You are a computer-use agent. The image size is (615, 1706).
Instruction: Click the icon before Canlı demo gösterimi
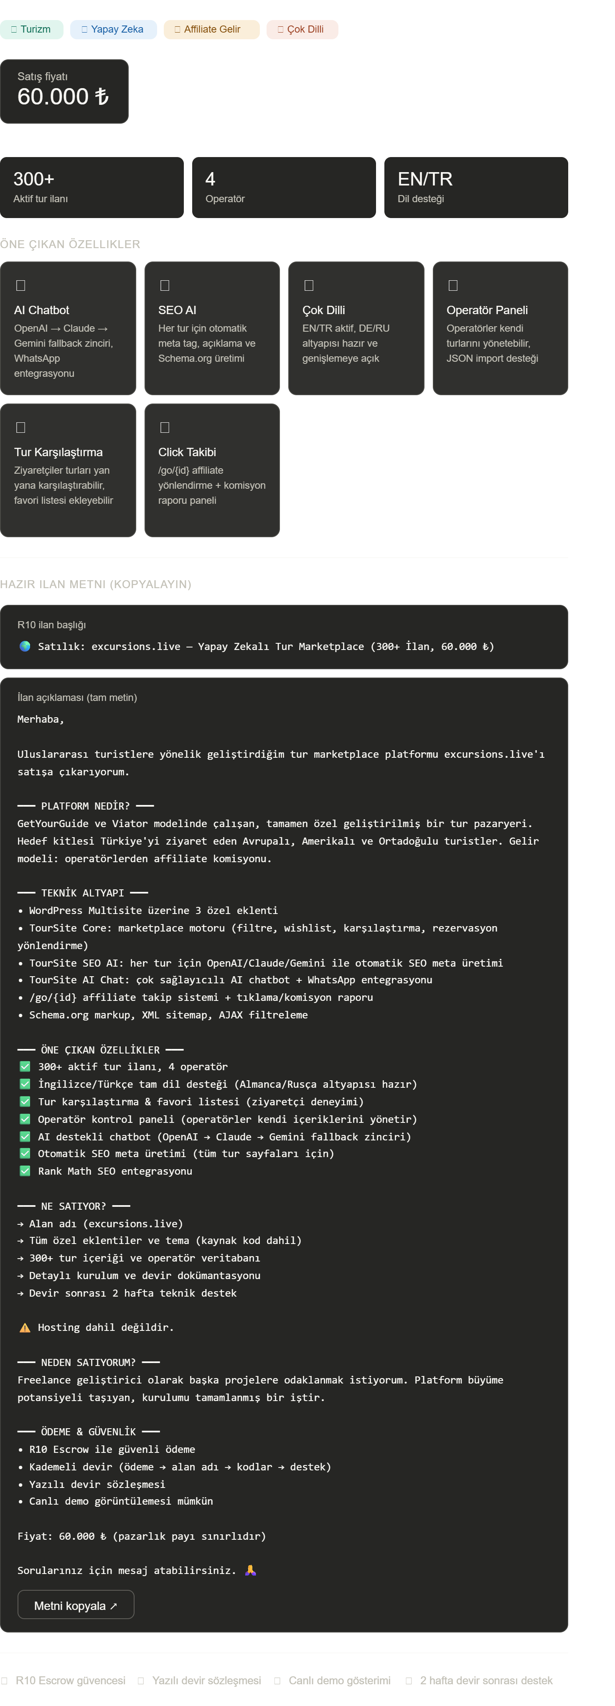point(278,1680)
